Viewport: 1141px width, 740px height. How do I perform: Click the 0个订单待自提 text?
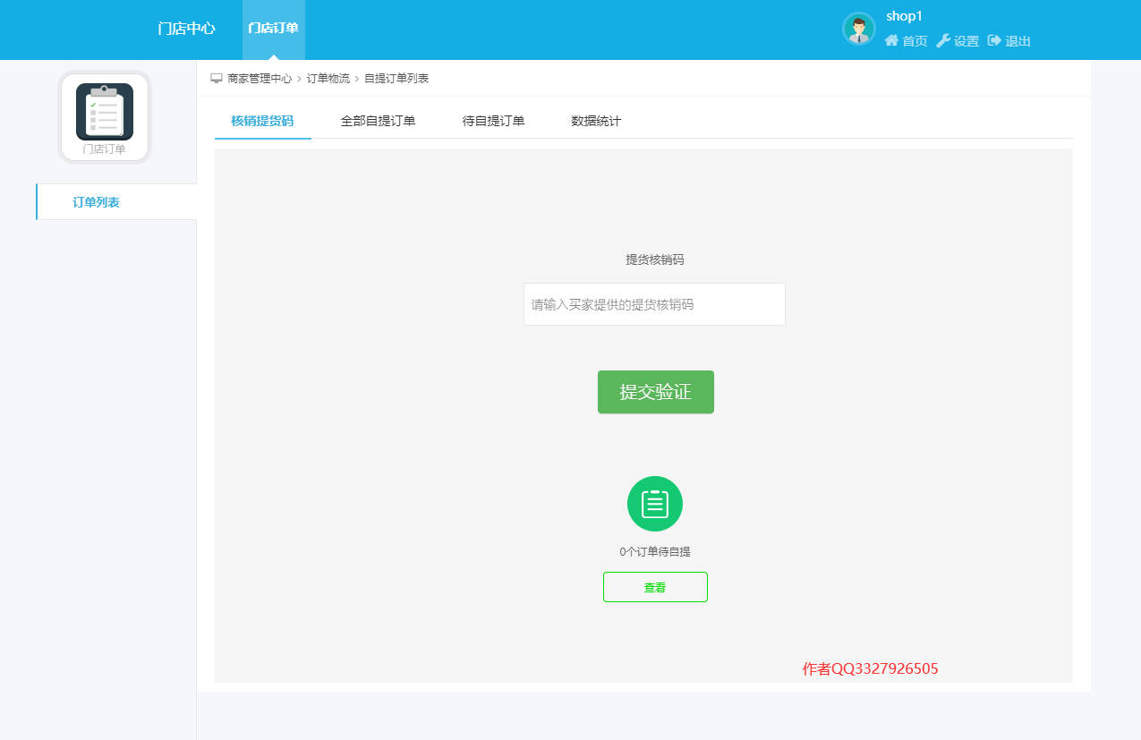(655, 552)
